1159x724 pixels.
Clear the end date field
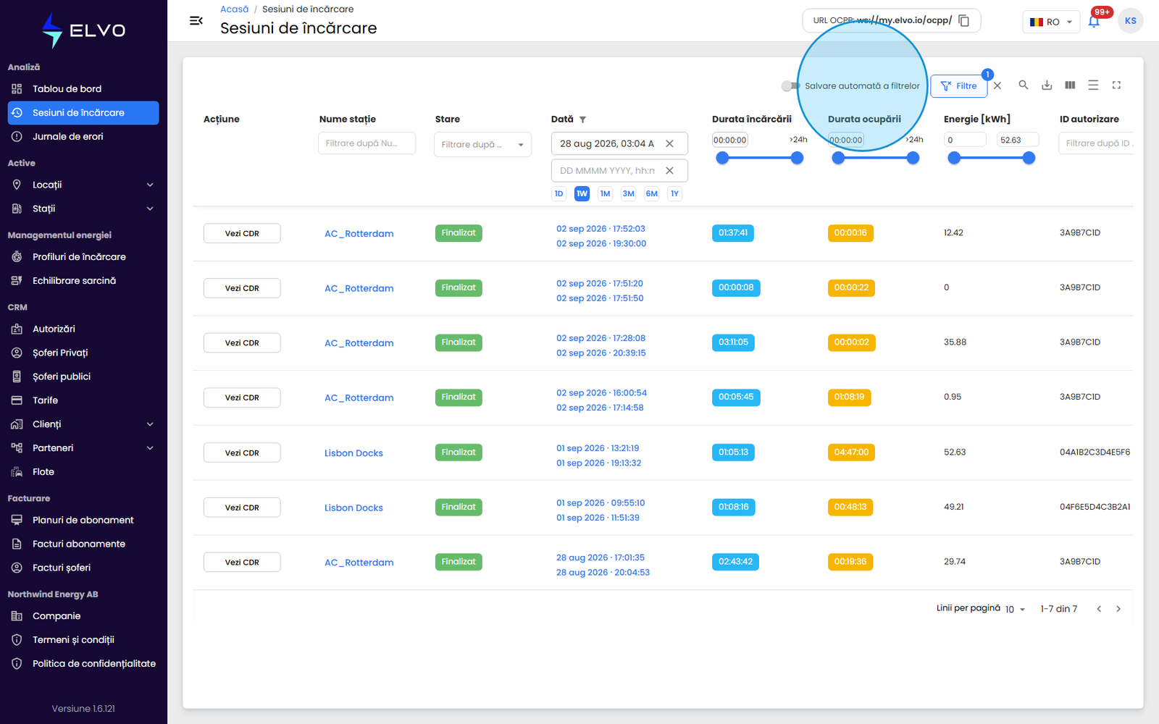[x=670, y=171]
